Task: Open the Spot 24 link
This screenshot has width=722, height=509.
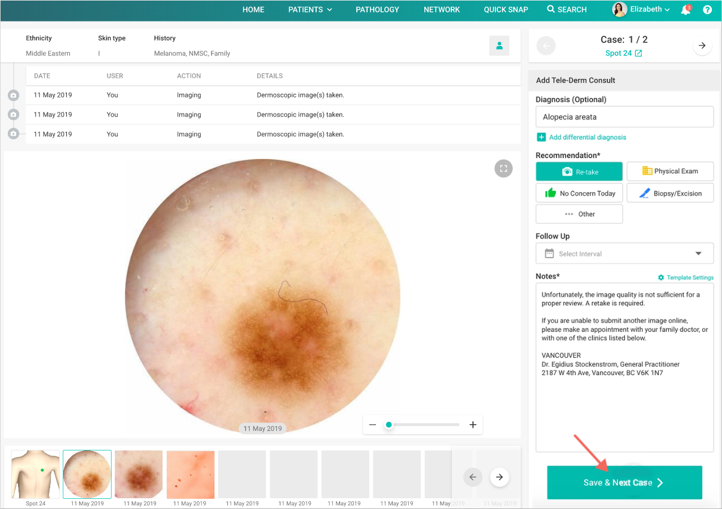Action: click(x=624, y=53)
